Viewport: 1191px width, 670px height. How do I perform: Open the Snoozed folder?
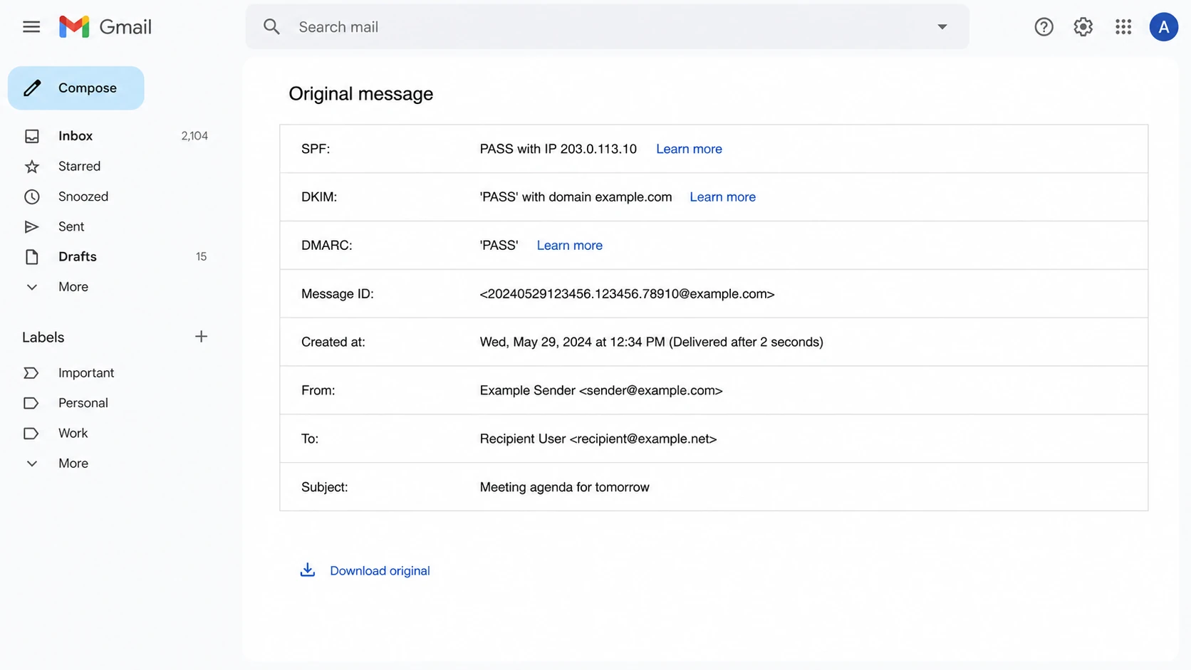83,197
